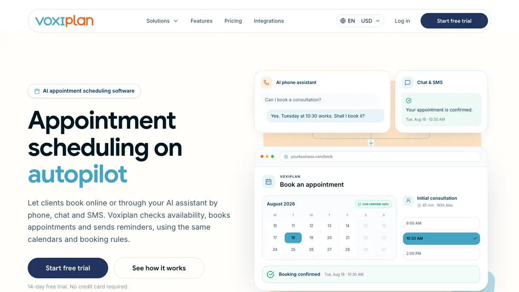This screenshot has height=292, width=519.
Task: Navigate to Integrations
Action: pyautogui.click(x=269, y=21)
